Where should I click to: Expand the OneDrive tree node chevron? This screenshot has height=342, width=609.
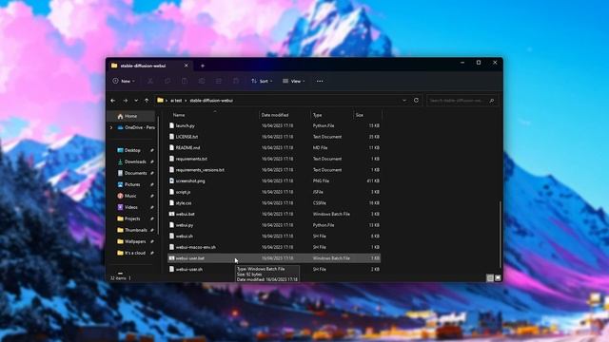(111, 127)
